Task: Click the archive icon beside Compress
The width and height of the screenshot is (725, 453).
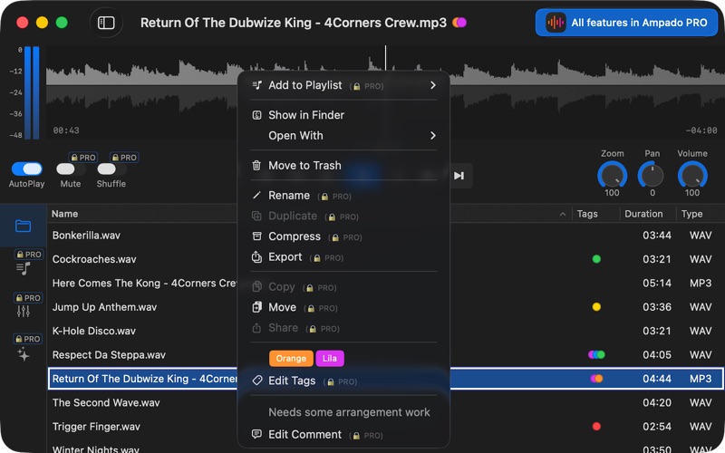Action: coord(256,236)
